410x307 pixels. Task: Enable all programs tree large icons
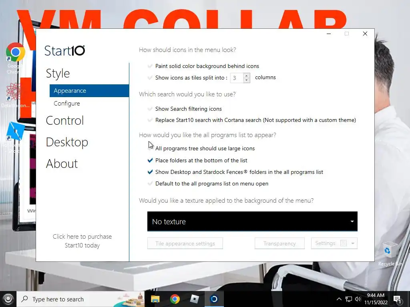tap(150, 148)
